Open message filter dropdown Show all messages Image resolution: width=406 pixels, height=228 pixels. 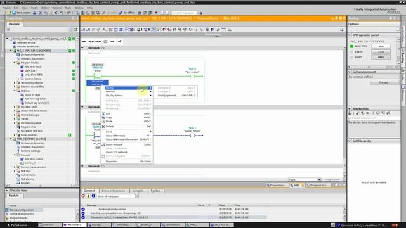click(x=137, y=196)
